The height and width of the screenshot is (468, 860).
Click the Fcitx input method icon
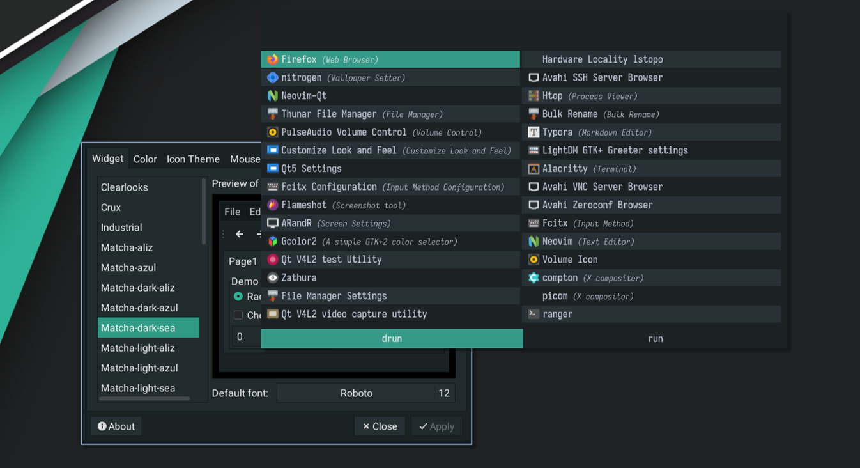(534, 223)
